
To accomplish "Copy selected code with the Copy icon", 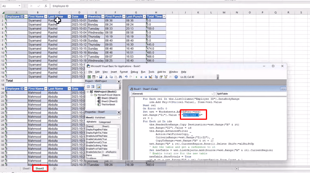I will point(111,77).
